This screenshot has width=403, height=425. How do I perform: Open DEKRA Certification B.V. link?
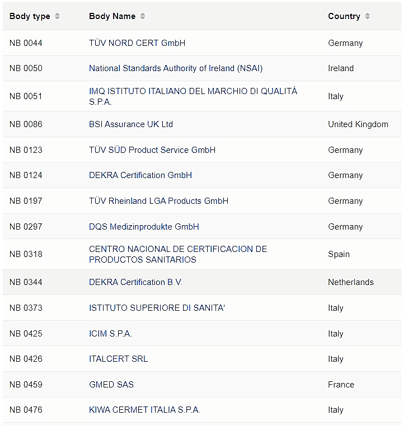click(x=136, y=282)
